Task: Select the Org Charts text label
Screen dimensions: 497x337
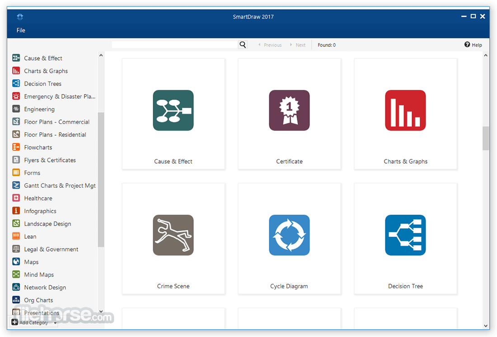Action: coord(38,300)
